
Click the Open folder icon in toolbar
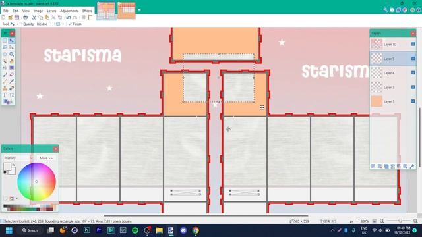point(11,18)
